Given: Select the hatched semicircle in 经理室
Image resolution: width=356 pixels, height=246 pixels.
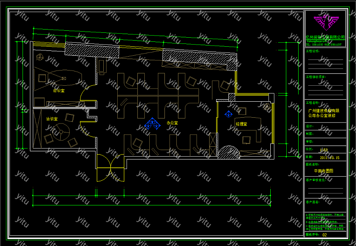Looking at the screenshot, I should (228, 153).
